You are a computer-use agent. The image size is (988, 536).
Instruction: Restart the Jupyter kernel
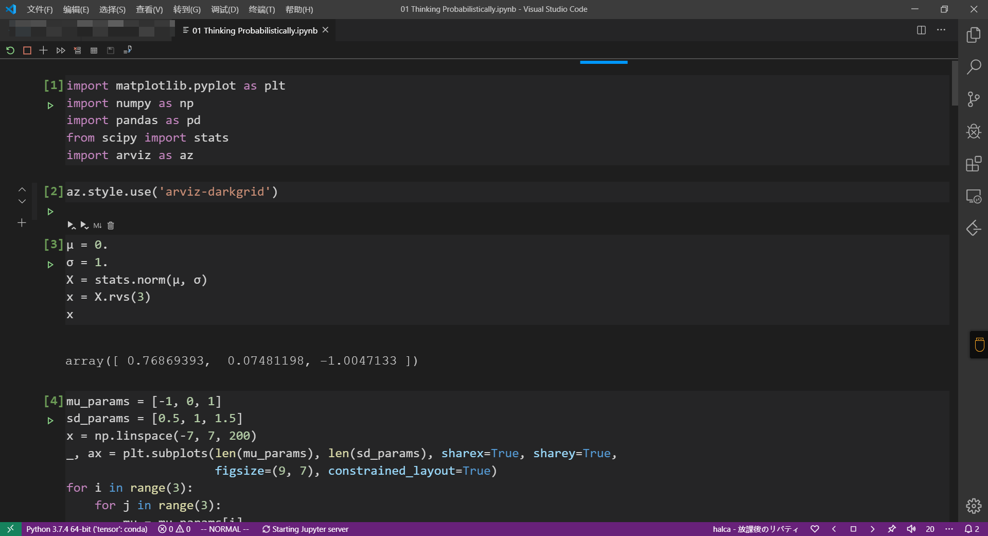tap(10, 50)
